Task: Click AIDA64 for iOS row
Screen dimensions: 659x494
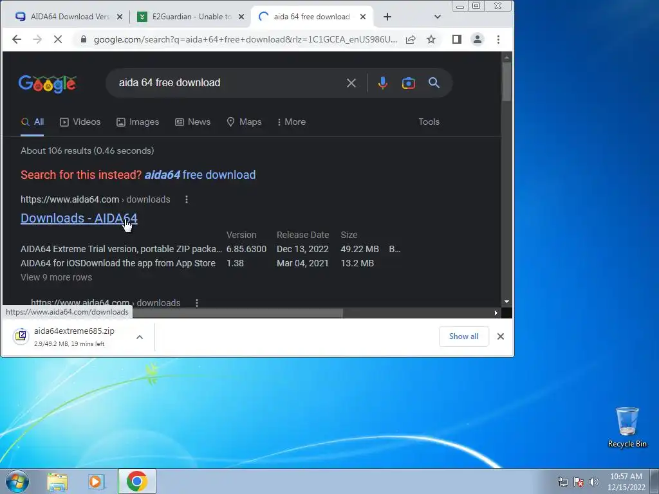Action: [197, 263]
